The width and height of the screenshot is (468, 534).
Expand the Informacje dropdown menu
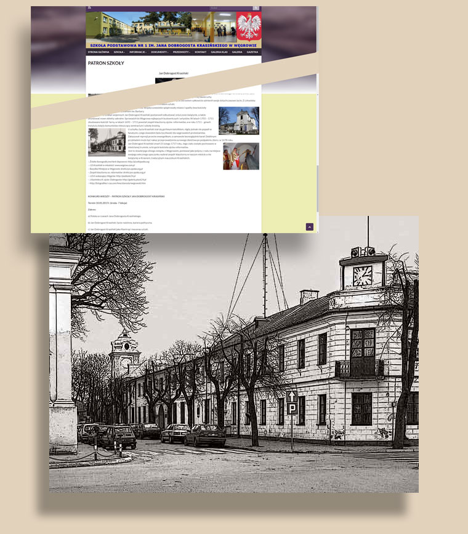click(x=138, y=52)
